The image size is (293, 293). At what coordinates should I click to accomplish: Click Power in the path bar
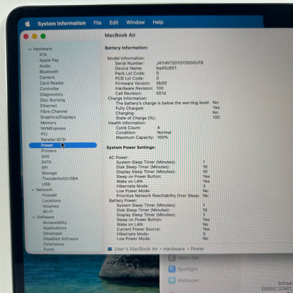197,249
